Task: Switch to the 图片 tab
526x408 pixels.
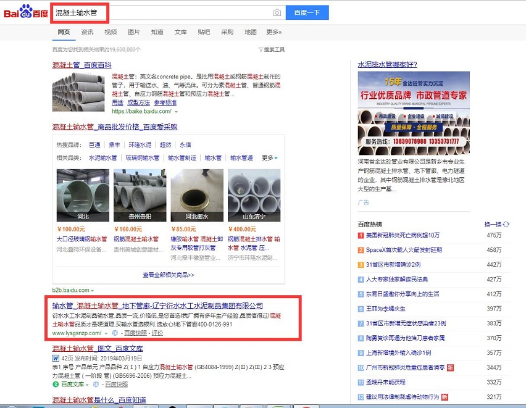Action: point(134,32)
